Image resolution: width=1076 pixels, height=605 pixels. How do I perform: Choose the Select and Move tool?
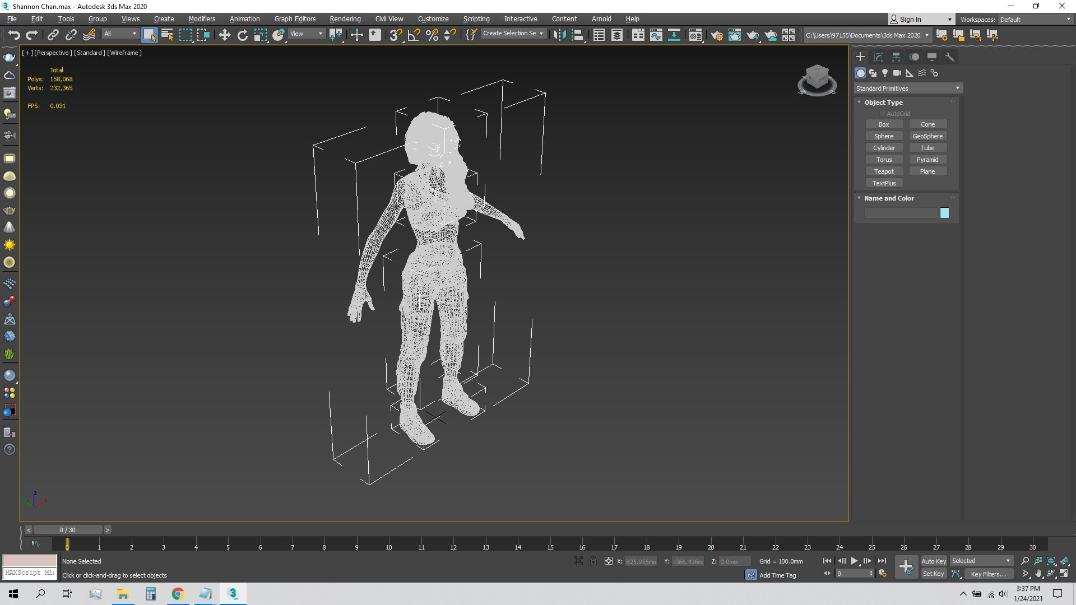pyautogui.click(x=224, y=35)
